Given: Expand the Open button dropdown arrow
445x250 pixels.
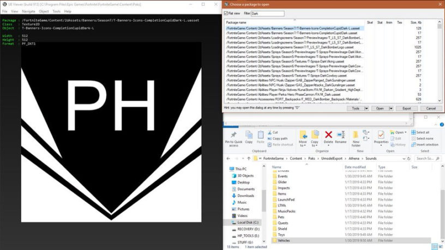Looking at the screenshot, I should pyautogui.click(x=391, y=108).
